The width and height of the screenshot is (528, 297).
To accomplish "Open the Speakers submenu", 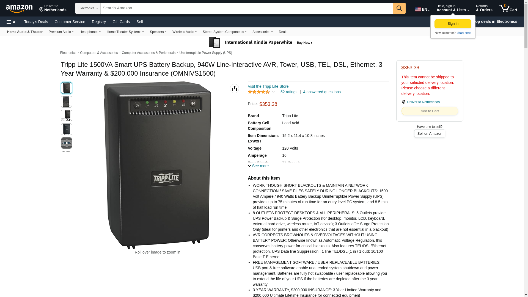I will point(158,32).
